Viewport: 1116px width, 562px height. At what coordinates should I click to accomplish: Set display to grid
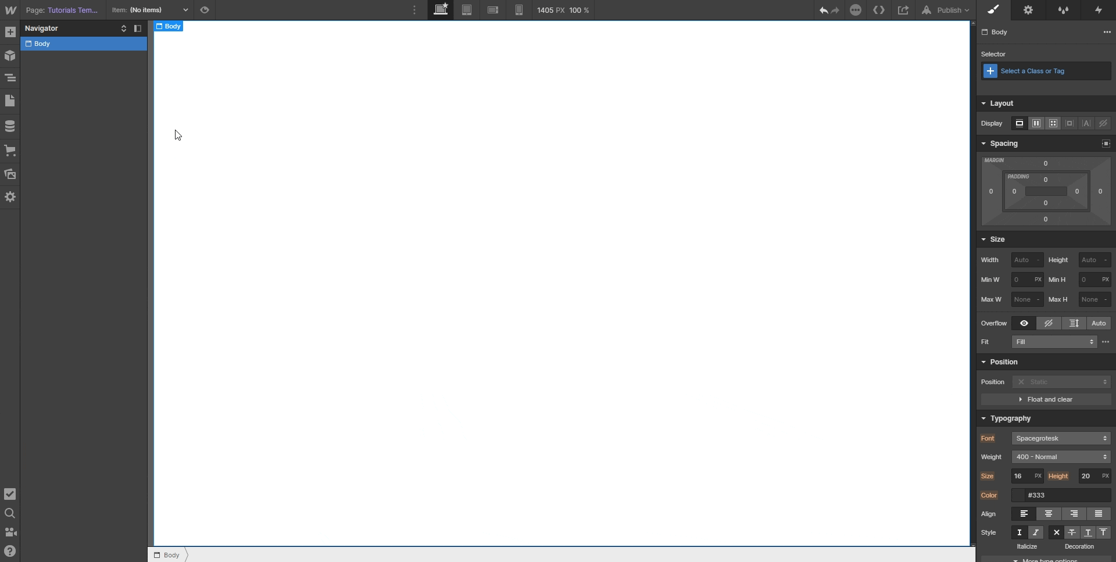click(1053, 123)
